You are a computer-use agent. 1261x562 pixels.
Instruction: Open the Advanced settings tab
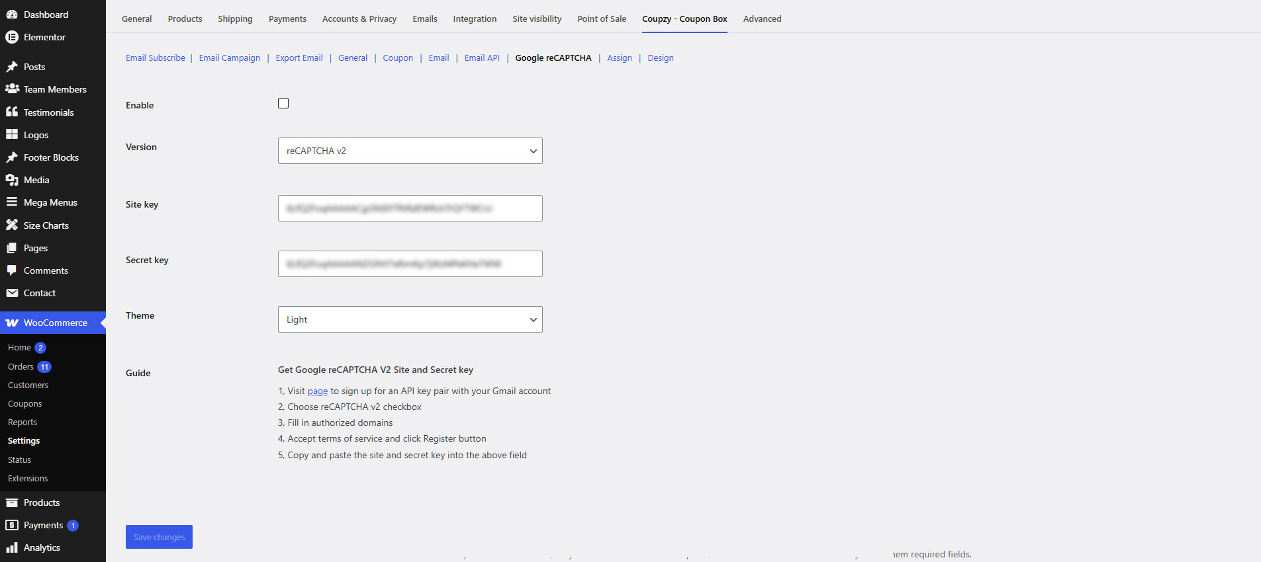click(x=763, y=19)
